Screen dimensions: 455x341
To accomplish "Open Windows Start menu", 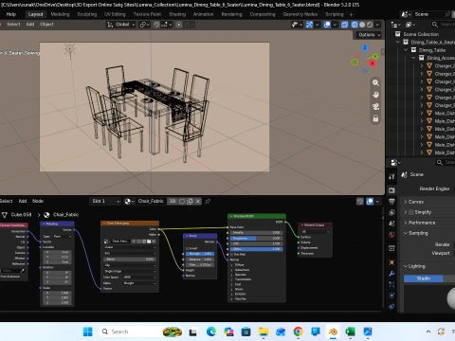I will pyautogui.click(x=87, y=332).
